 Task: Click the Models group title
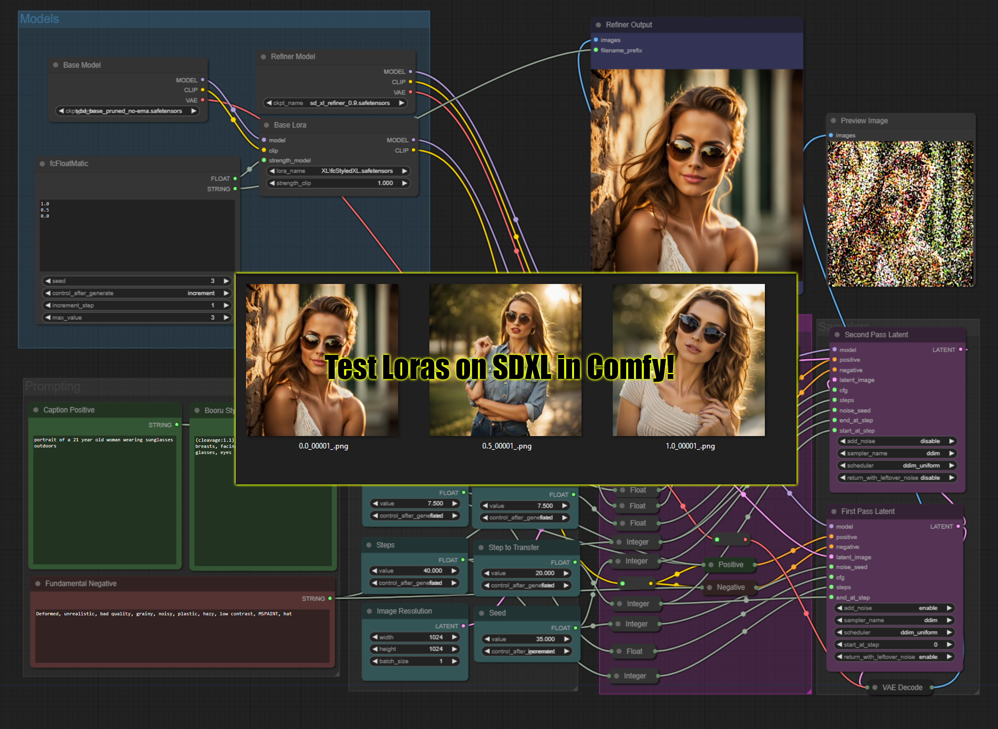click(39, 19)
